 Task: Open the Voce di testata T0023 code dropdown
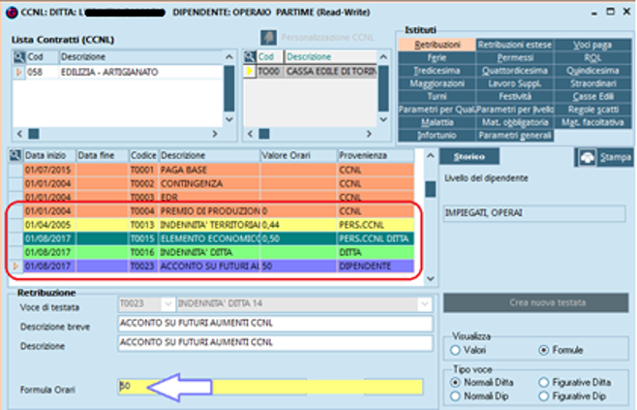(x=167, y=303)
